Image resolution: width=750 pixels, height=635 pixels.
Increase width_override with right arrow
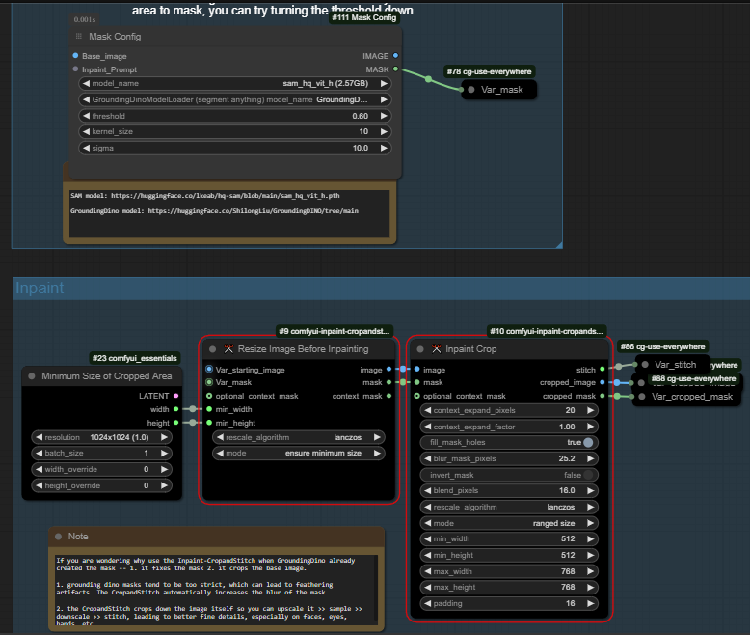165,469
